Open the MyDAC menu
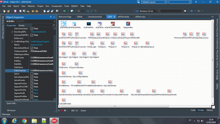220x124 pixels. [x=75, y=6]
